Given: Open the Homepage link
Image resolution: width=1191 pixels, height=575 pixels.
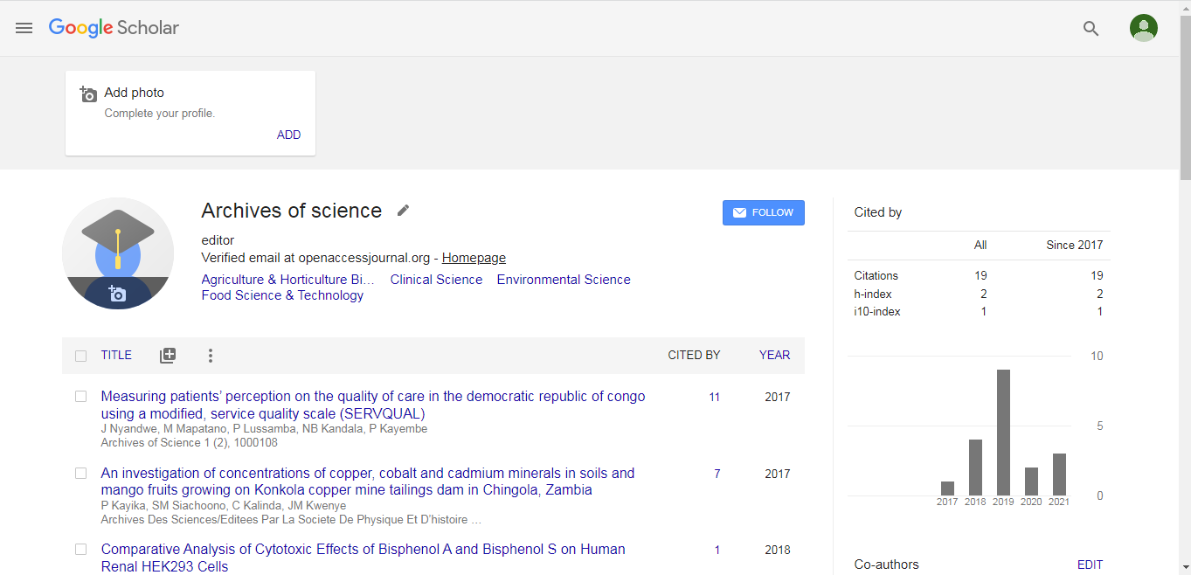Looking at the screenshot, I should click(474, 258).
